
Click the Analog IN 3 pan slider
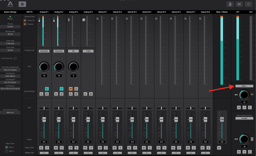[73, 108]
